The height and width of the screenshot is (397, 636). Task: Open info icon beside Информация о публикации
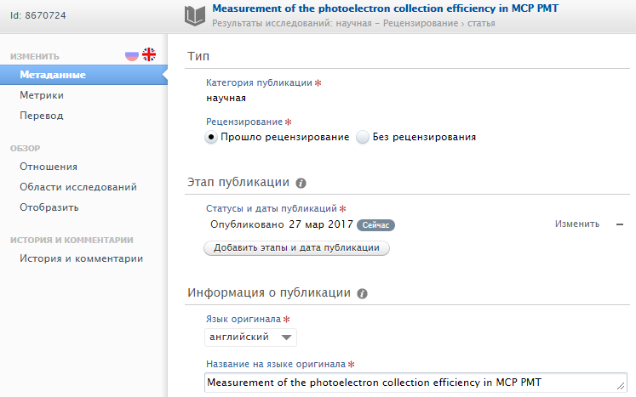pyautogui.click(x=362, y=293)
